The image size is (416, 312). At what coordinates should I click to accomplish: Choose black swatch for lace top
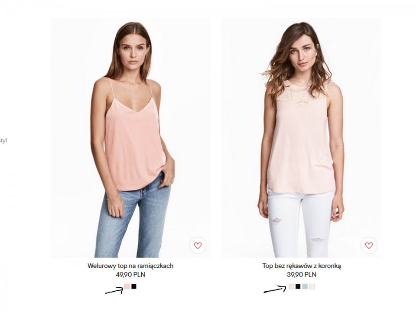[x=298, y=286]
